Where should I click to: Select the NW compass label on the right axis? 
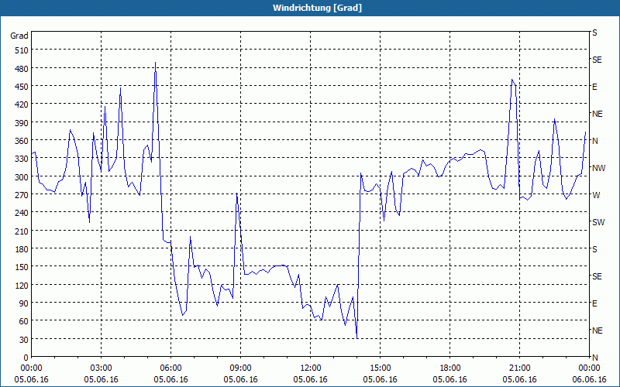[598, 168]
